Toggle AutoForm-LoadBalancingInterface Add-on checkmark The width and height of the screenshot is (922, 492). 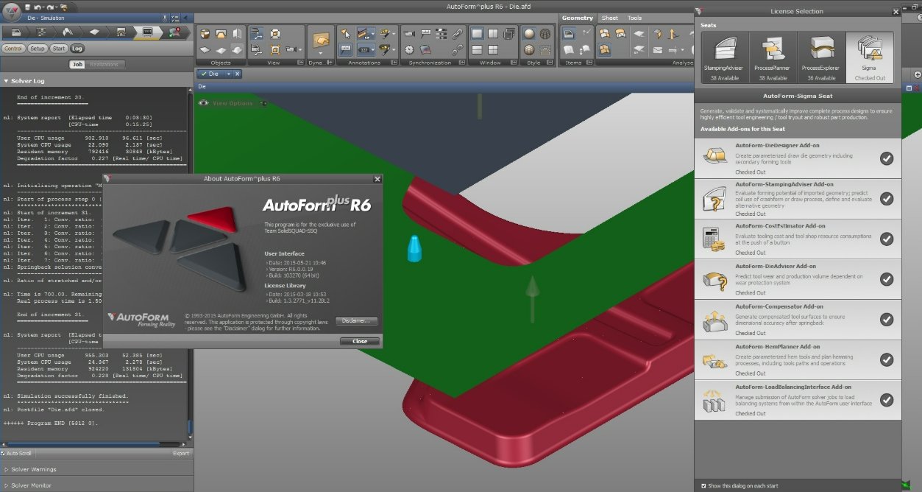[x=887, y=400]
